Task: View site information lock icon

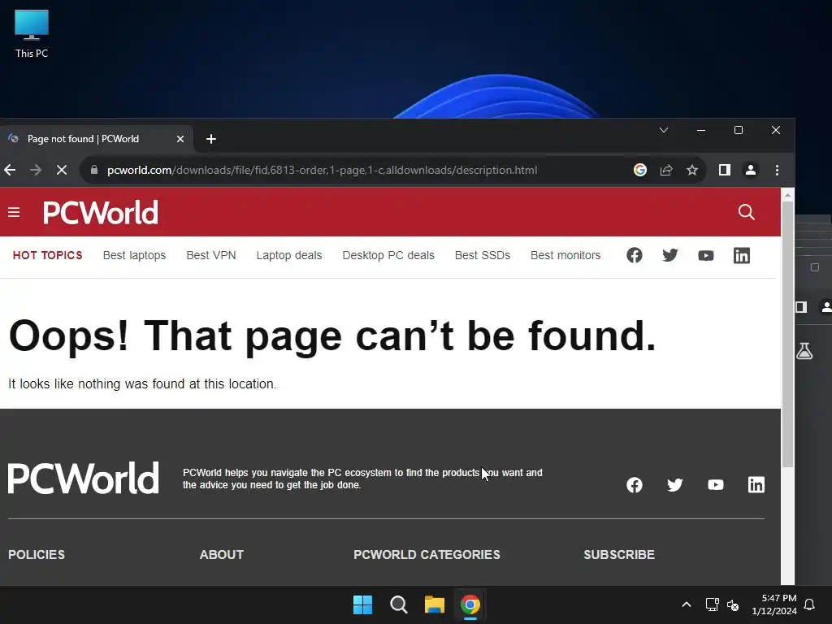Action: tap(94, 170)
